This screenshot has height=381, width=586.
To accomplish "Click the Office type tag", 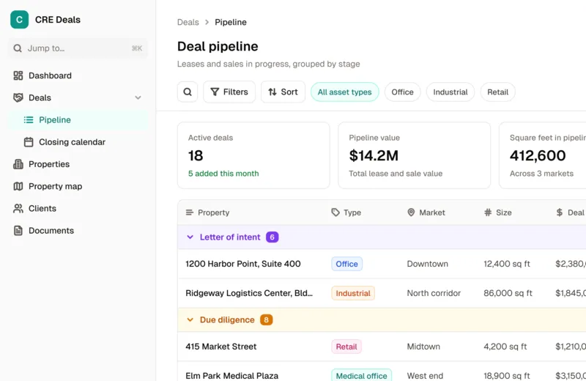I will (346, 264).
